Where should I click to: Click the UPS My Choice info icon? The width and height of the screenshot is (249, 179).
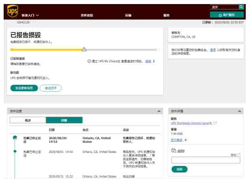89,61
